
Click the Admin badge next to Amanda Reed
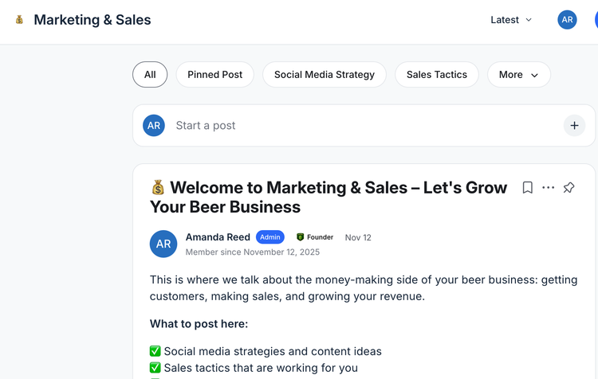pos(270,237)
